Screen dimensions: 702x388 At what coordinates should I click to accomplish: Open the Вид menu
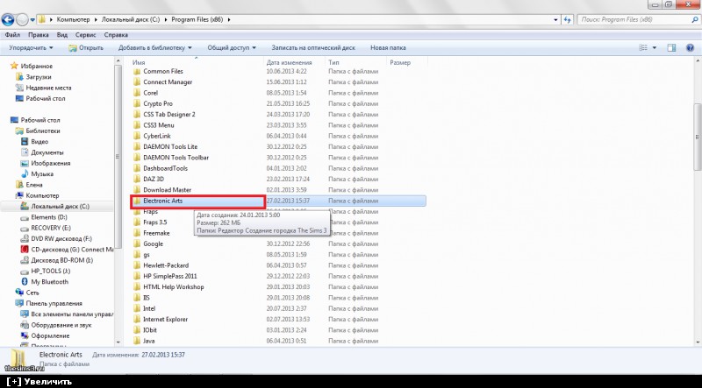(62, 35)
